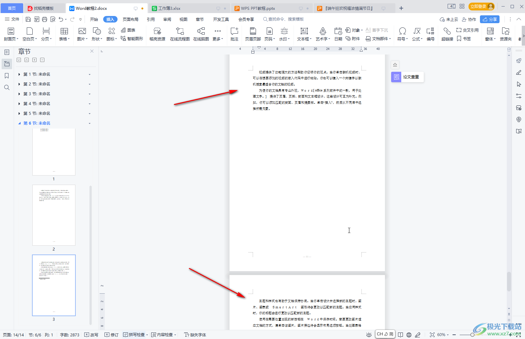Insert a watermark (水印)
Screen dimensions: 525x339
284,34
